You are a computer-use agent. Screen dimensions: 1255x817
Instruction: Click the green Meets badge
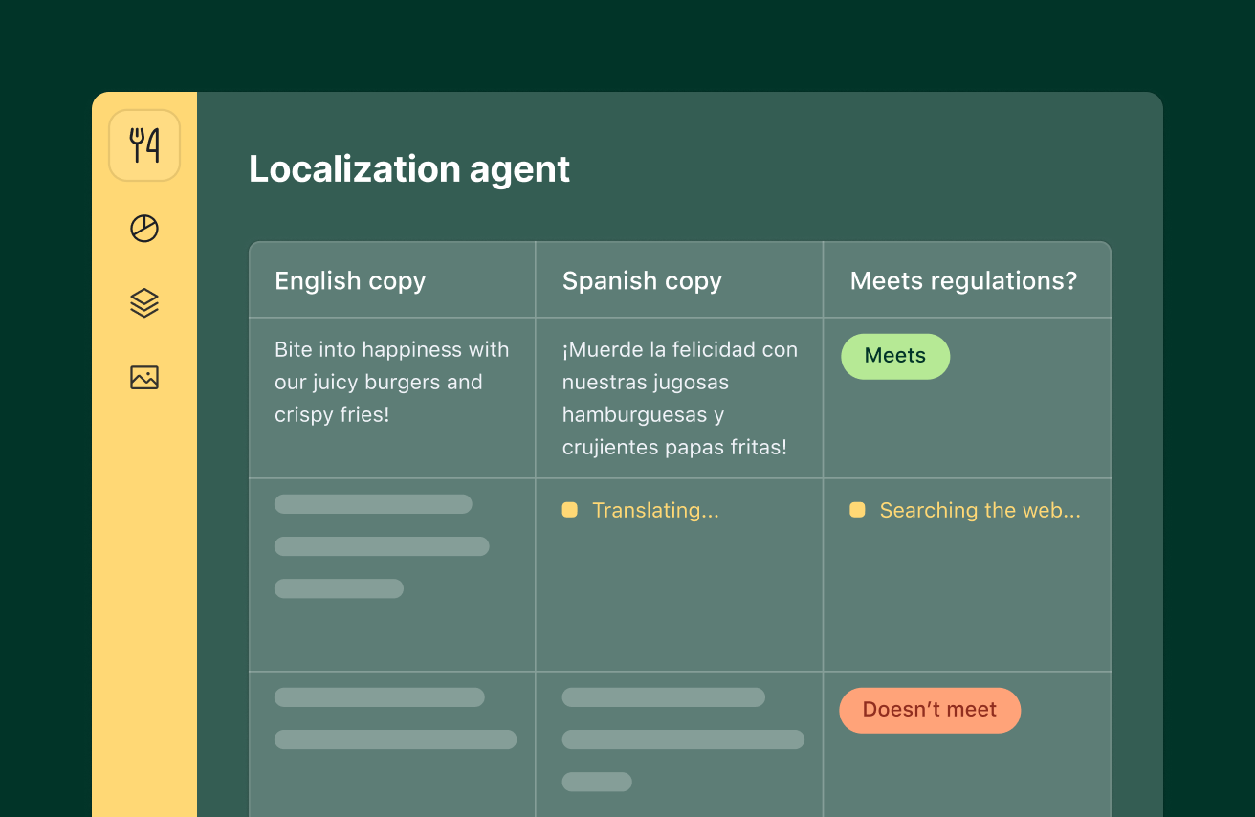[x=895, y=356]
